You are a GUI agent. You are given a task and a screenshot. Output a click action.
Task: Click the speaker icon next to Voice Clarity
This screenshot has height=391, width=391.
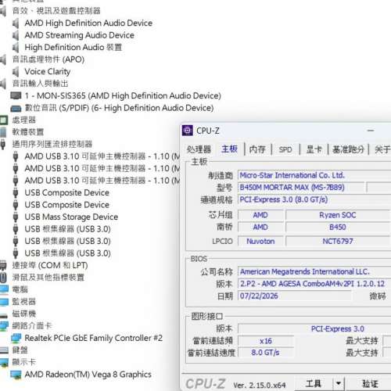click(16, 72)
